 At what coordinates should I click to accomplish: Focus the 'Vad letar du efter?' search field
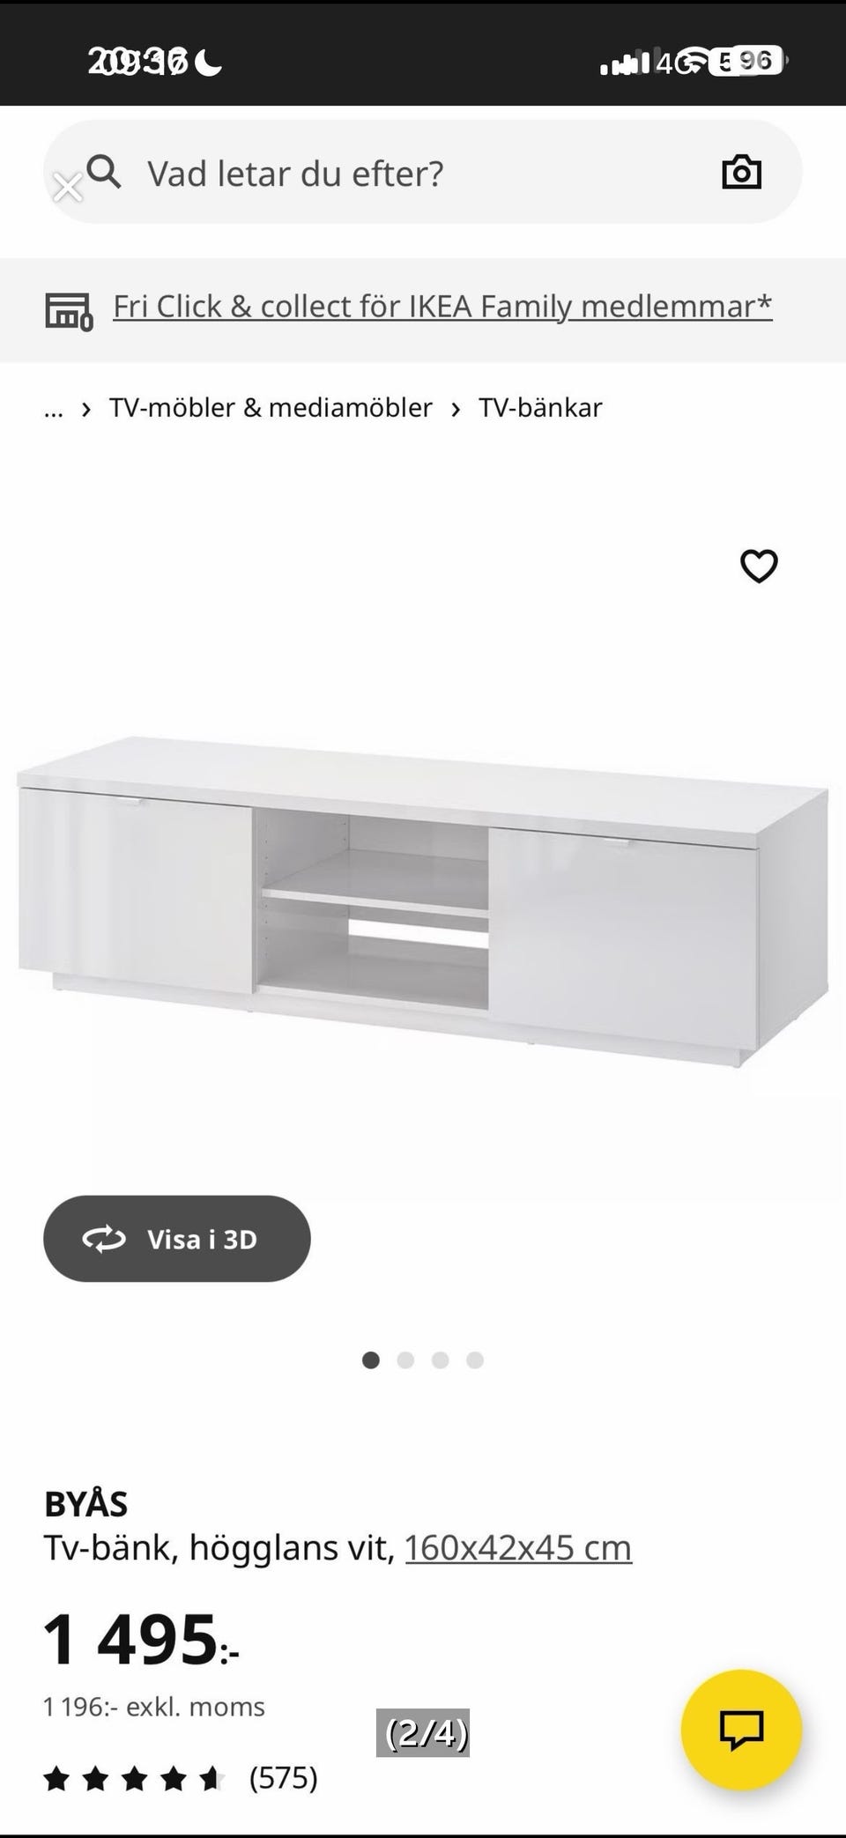(x=423, y=172)
